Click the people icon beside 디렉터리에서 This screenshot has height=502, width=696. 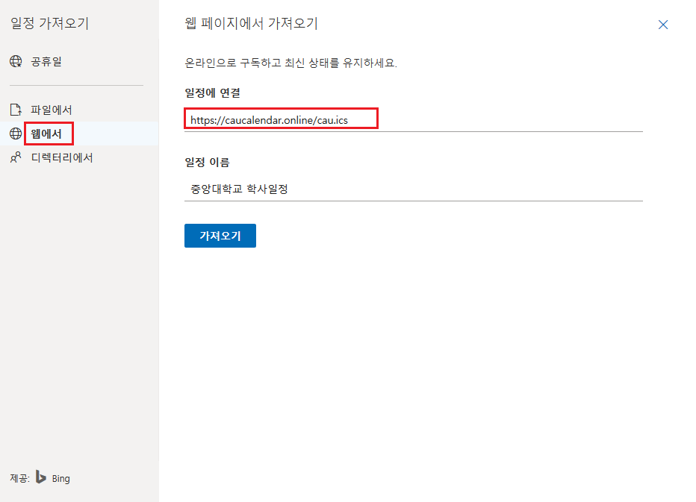(x=16, y=157)
